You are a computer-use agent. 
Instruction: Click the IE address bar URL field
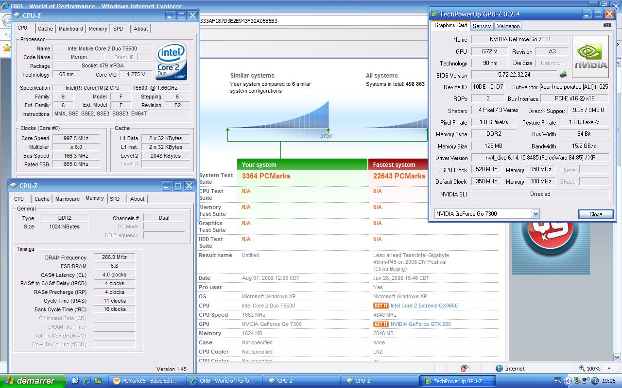tap(312, 21)
